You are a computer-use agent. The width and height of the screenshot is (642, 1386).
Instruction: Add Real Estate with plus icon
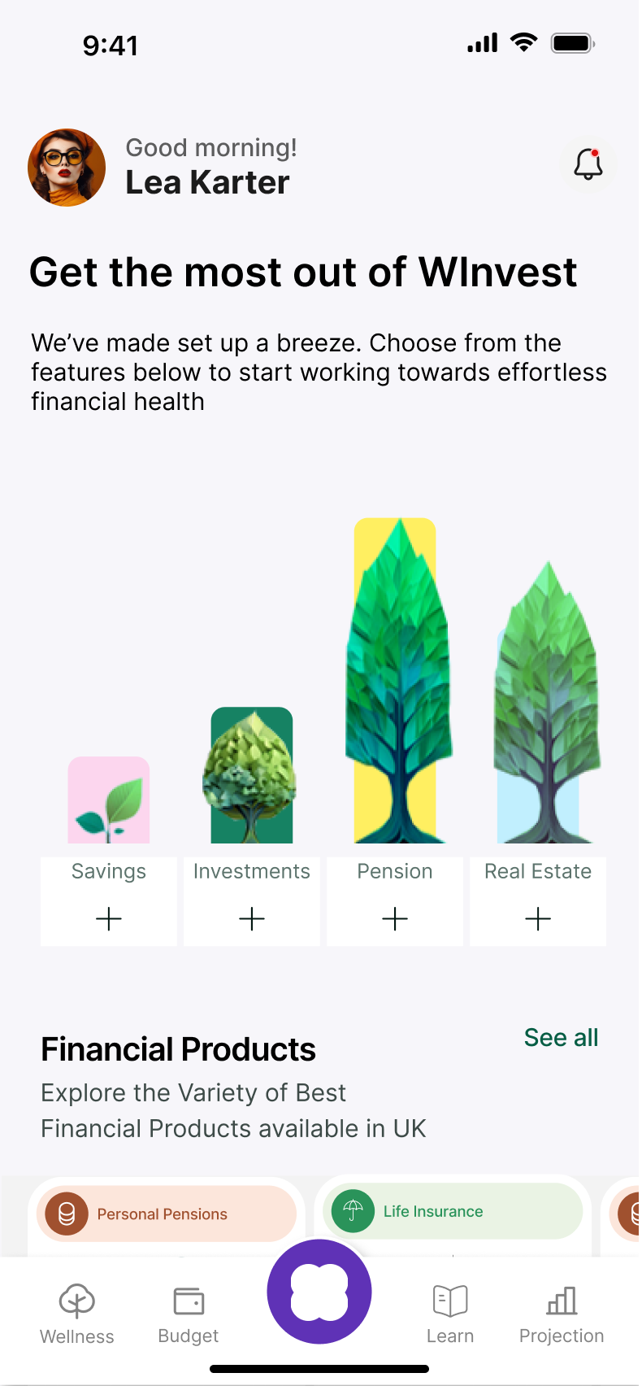(538, 919)
